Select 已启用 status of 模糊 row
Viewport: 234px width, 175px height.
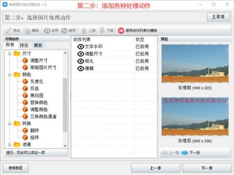142,68
